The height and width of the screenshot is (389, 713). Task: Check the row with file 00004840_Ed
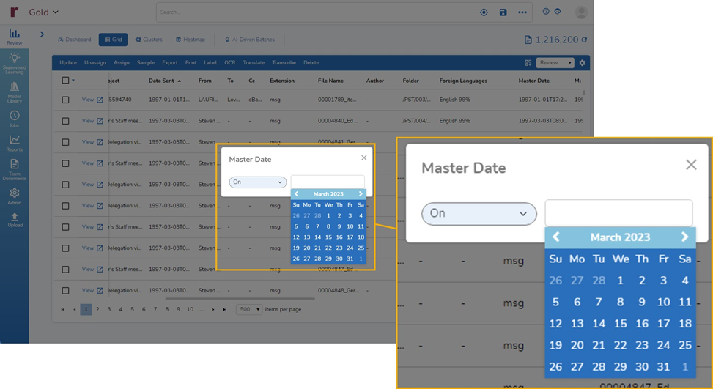pos(65,121)
